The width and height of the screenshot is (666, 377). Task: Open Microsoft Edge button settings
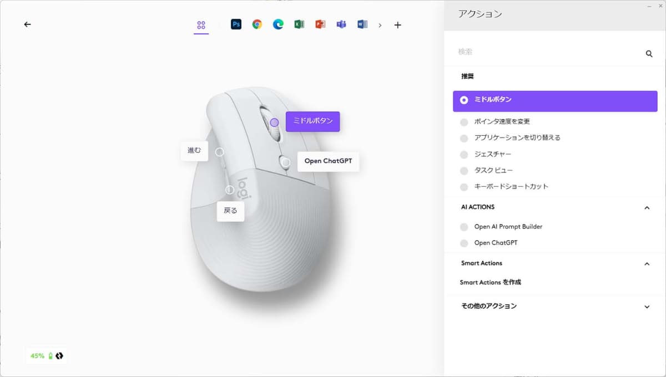point(277,24)
